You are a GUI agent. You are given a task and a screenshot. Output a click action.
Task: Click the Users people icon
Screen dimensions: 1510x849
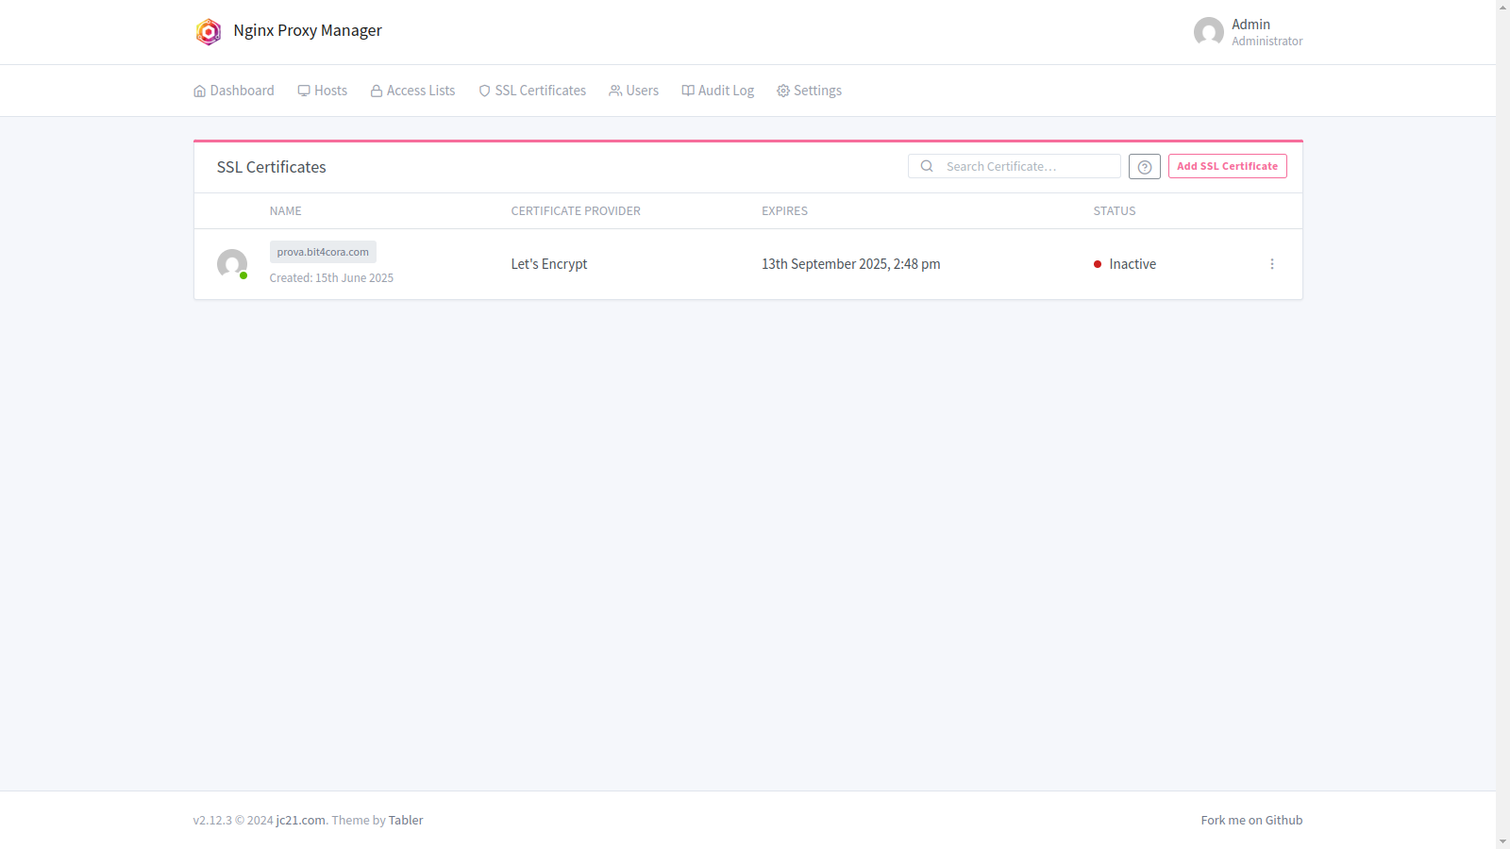615,91
